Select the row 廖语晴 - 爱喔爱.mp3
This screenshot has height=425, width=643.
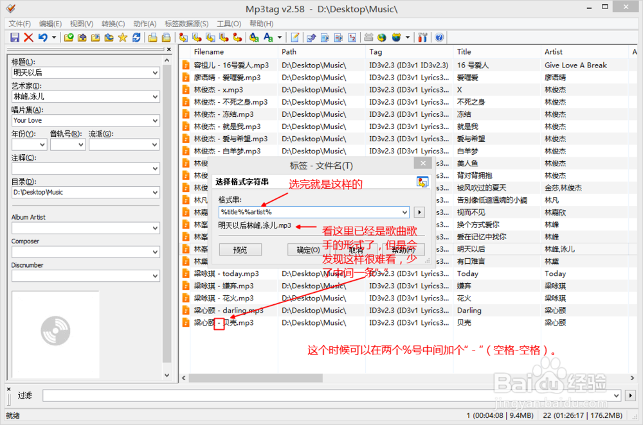[408, 78]
